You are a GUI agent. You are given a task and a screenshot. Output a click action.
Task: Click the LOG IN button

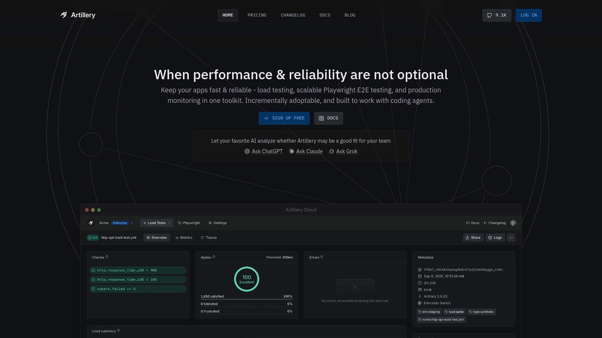529,15
